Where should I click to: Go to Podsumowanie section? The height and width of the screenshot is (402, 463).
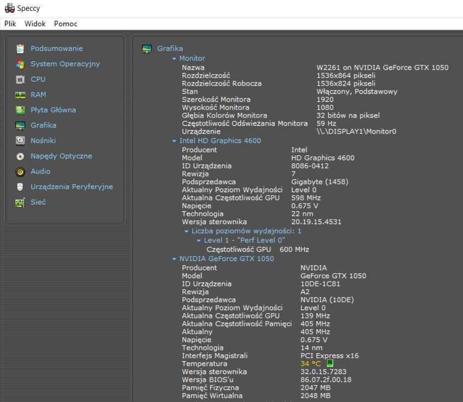[57, 48]
